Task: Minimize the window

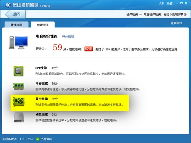Action: [177, 4]
